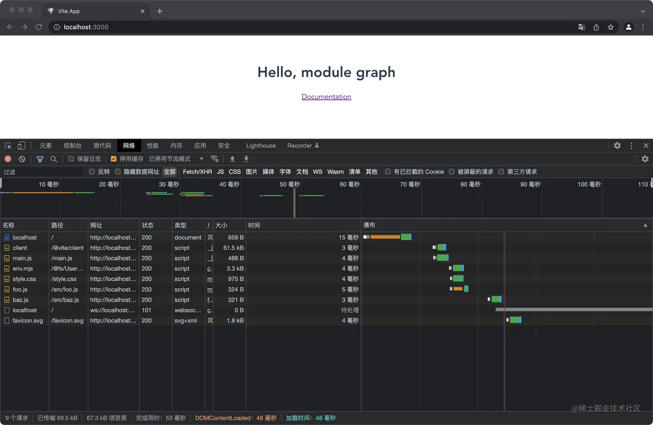
Task: Stop recording network log red button
Action: [8, 159]
